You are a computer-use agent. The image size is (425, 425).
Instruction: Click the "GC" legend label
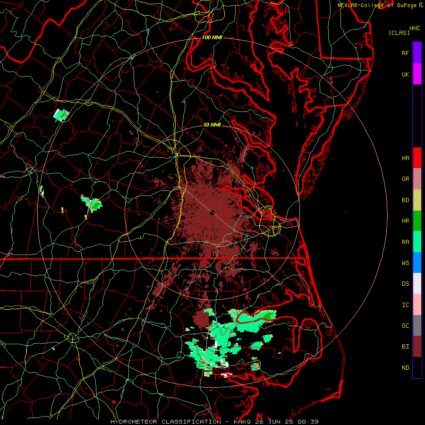(x=405, y=325)
